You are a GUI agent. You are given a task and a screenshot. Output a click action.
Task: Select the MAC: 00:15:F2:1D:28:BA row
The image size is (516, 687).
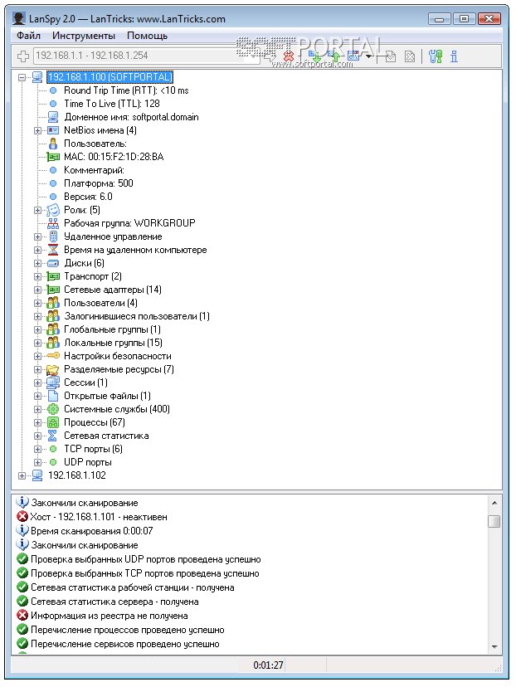pos(114,157)
